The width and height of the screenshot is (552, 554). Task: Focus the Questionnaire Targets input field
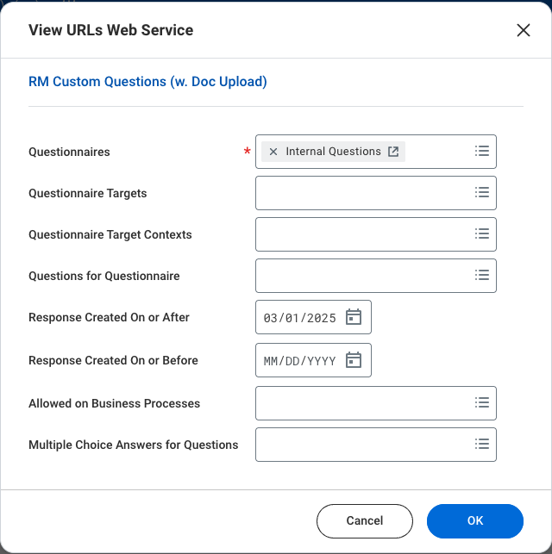(362, 193)
